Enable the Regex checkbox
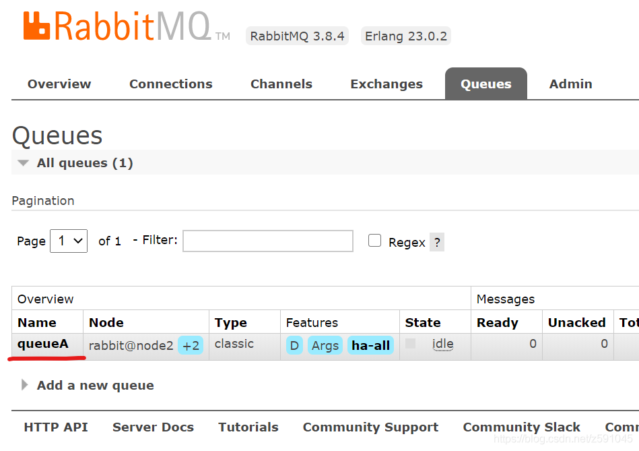639x451 pixels. coord(375,241)
